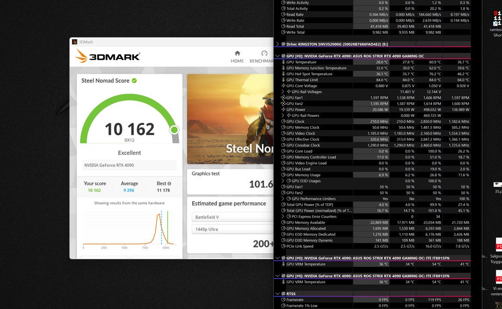The width and height of the screenshot is (502, 309).
Task: Click the fan icon of GPU Fan1 RPM row
Action: tap(283, 98)
